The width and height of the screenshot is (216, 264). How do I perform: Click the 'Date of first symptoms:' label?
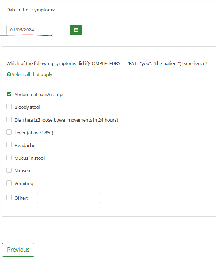(x=31, y=10)
